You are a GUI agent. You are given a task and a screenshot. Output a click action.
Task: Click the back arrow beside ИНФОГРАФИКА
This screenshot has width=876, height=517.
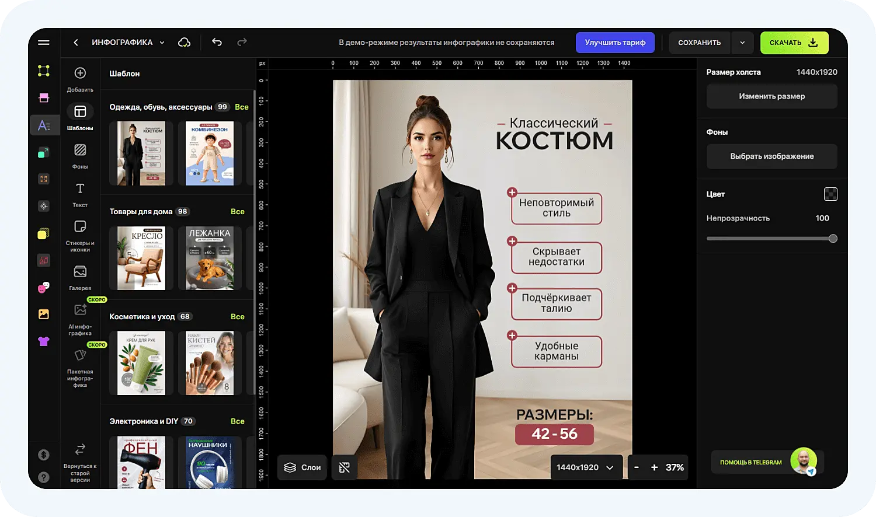[76, 42]
